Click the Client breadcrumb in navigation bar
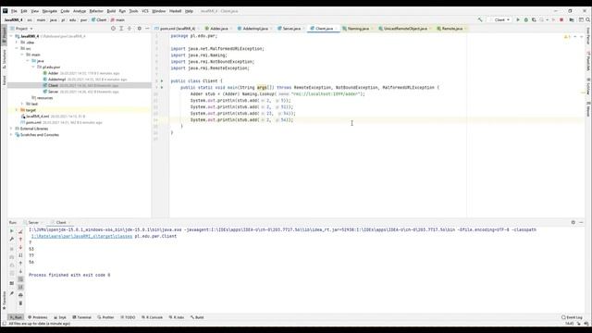This screenshot has width=592, height=333. (99, 19)
